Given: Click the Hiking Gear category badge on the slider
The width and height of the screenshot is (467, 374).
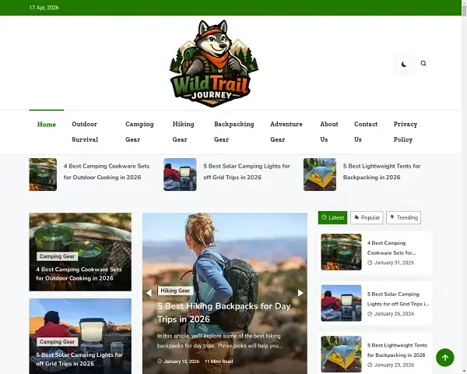Looking at the screenshot, I should click(175, 291).
